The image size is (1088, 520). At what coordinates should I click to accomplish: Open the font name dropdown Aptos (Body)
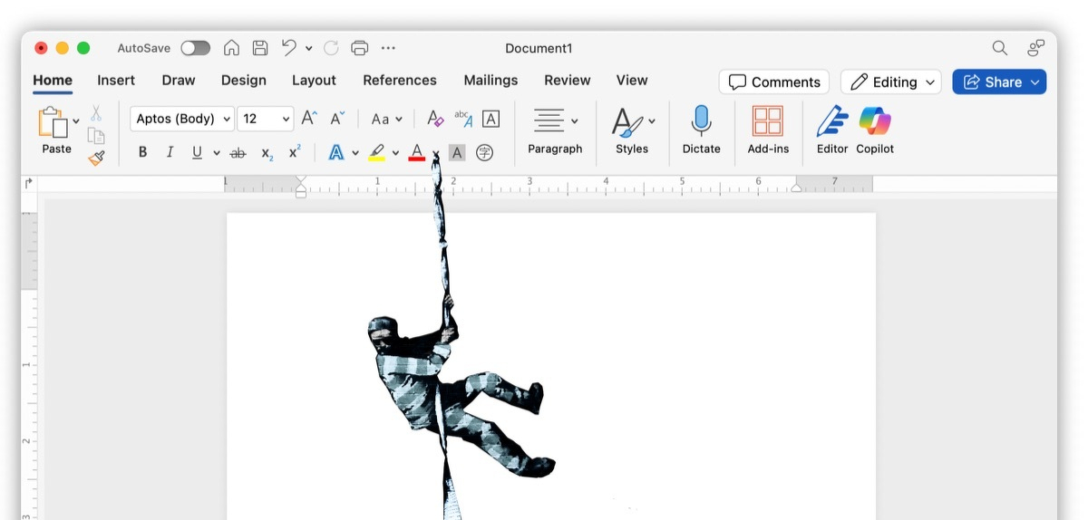[182, 119]
